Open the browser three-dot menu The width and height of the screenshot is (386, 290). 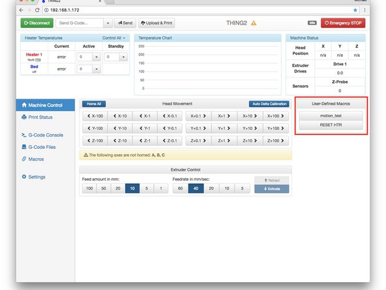point(364,10)
